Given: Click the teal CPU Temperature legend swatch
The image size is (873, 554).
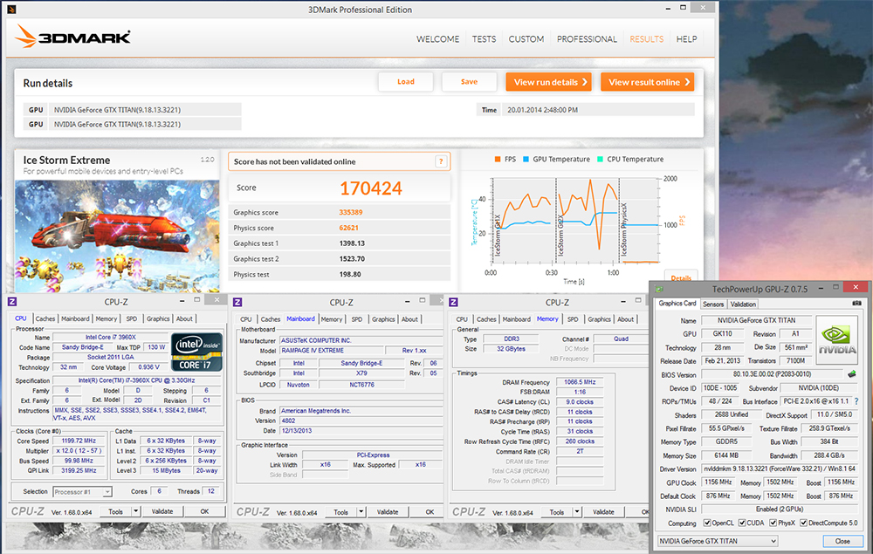Looking at the screenshot, I should [x=601, y=159].
